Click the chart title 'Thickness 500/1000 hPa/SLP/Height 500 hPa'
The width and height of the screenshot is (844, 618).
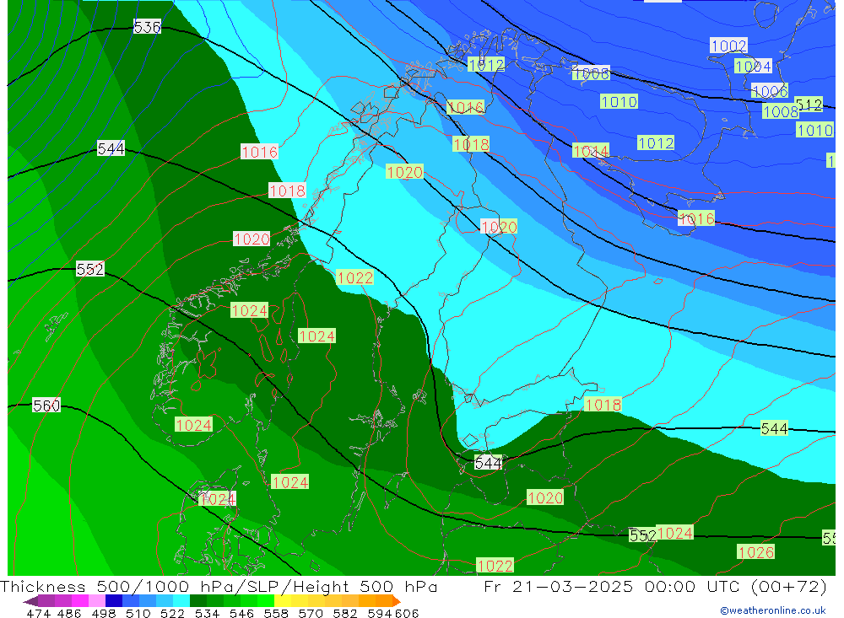tap(219, 586)
